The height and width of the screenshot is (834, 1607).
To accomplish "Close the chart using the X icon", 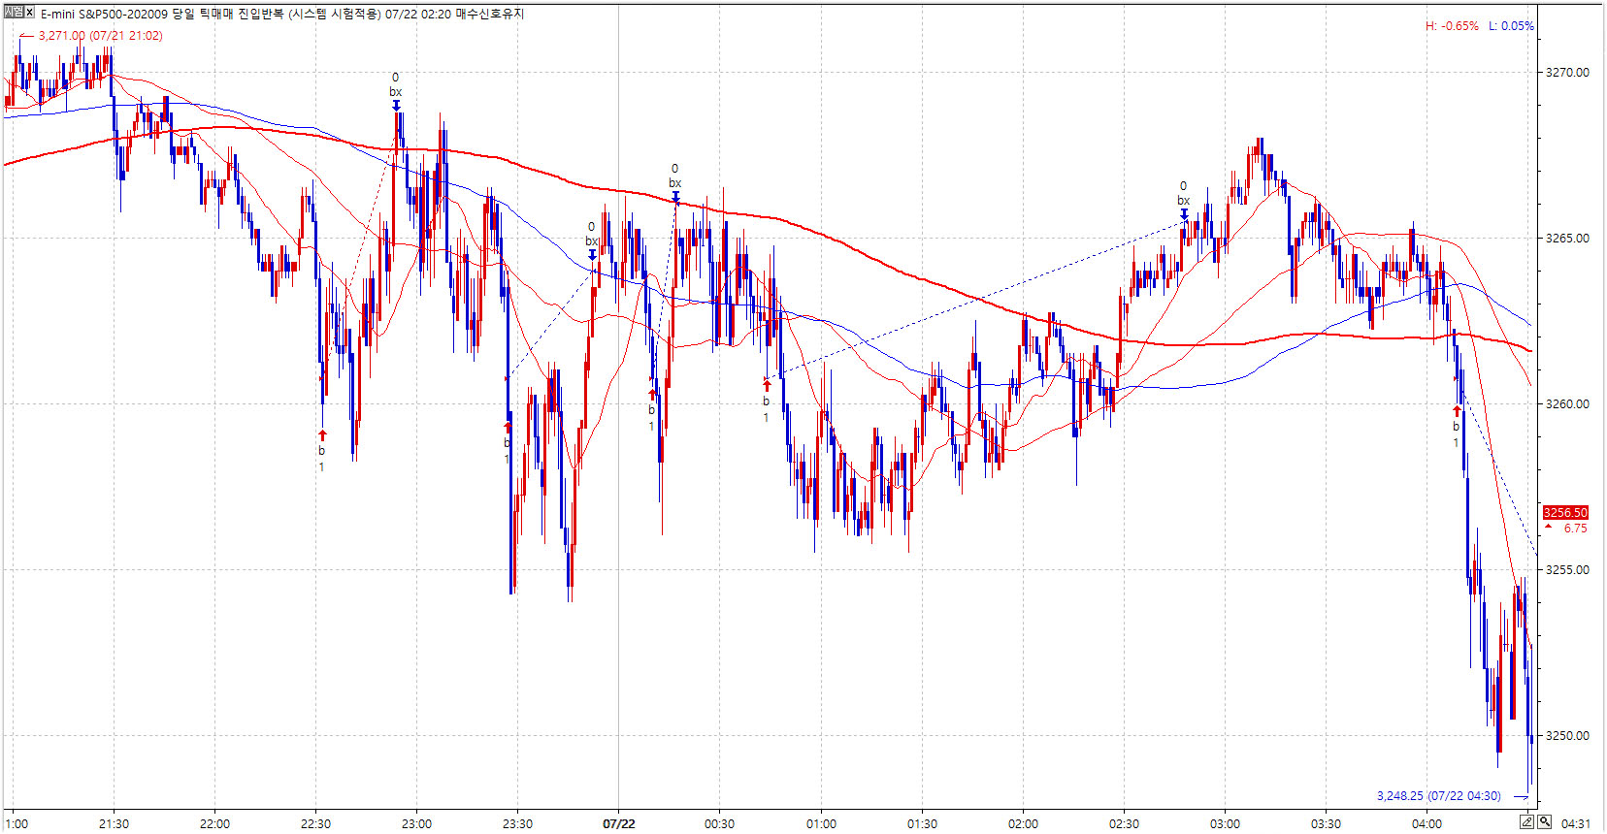I will tap(29, 13).
